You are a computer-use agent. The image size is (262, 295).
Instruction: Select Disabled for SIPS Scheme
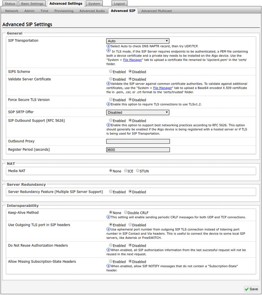point(130,71)
